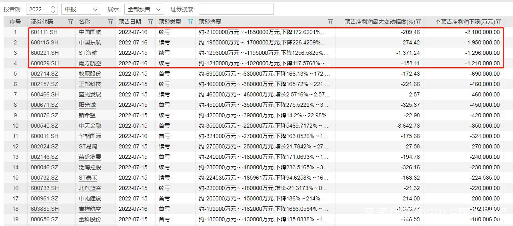513x226 pixels.
Task: Open stock code link 000671.SZ
Action: pyautogui.click(x=44, y=105)
